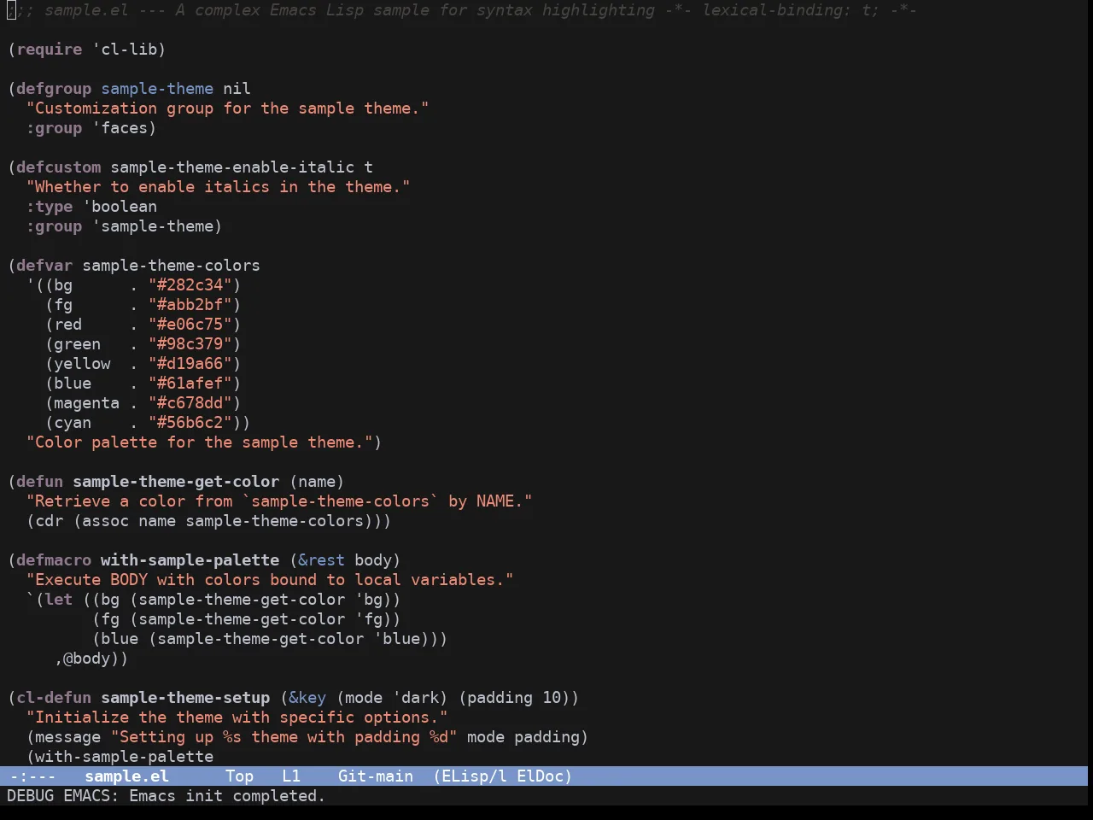The height and width of the screenshot is (820, 1093).
Task: Click the 'faces symbol
Action: (120, 128)
